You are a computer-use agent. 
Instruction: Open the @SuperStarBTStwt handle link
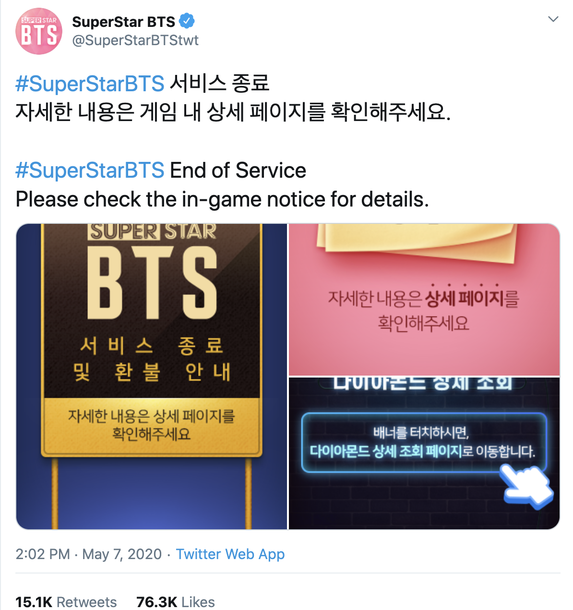pyautogui.click(x=135, y=40)
